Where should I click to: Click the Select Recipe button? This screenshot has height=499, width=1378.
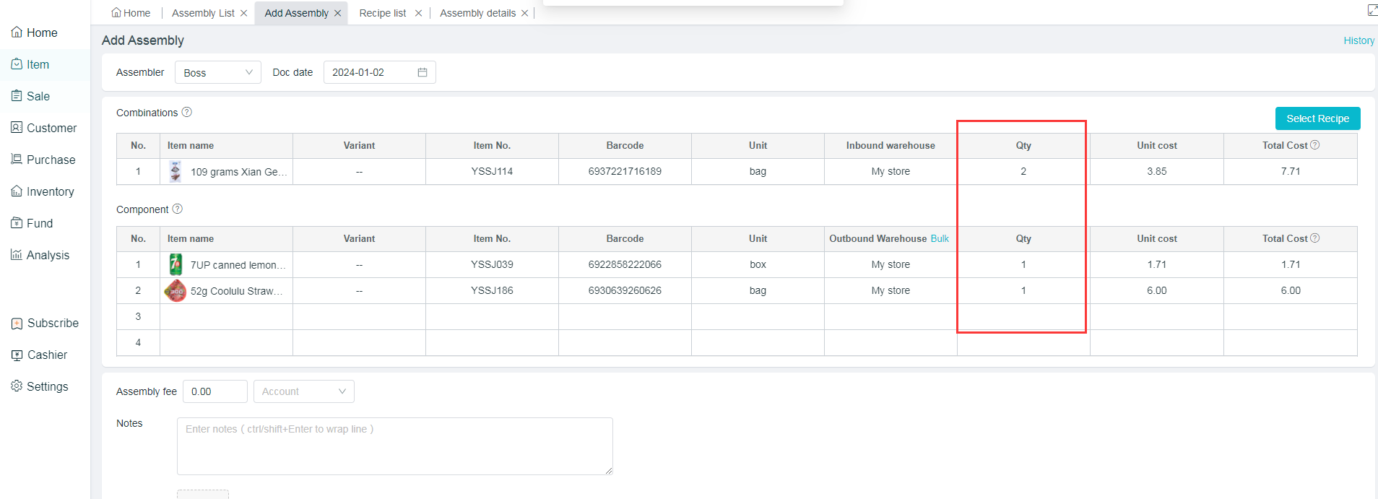coord(1317,118)
